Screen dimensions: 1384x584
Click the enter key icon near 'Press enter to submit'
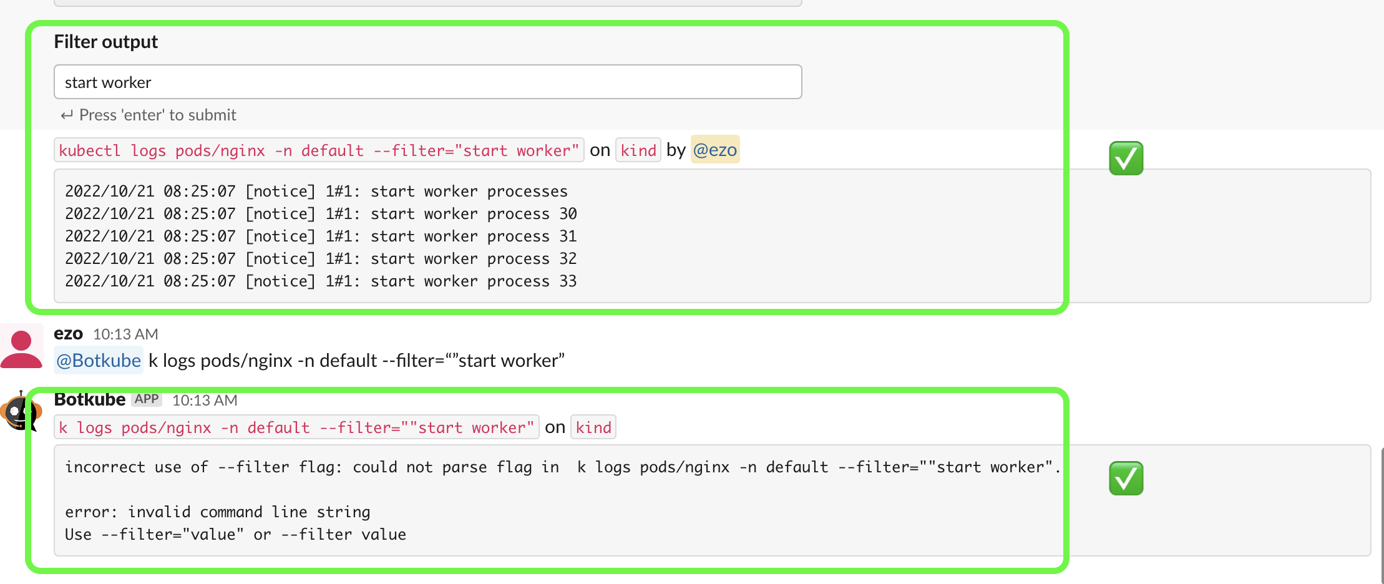click(67, 115)
